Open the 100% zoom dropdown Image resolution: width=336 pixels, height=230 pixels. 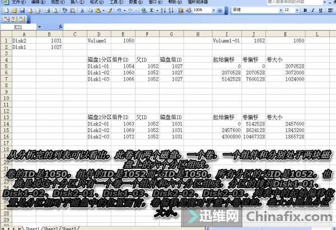pos(213,10)
